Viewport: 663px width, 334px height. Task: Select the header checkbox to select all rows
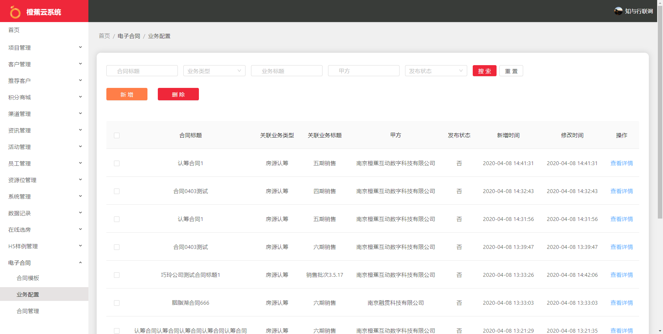(117, 135)
